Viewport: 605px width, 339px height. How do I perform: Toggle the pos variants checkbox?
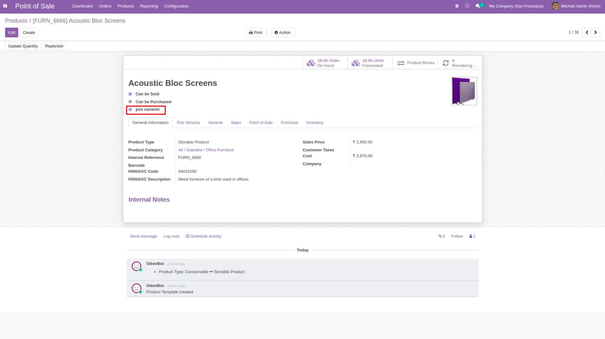point(130,110)
